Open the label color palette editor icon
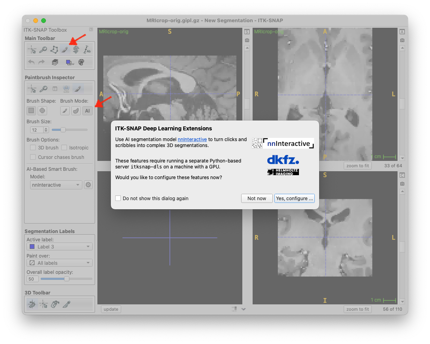Image resolution: width=430 pixels, height=344 pixels. [81, 62]
